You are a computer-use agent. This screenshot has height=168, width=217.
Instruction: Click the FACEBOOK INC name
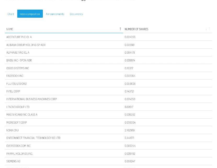(15, 76)
